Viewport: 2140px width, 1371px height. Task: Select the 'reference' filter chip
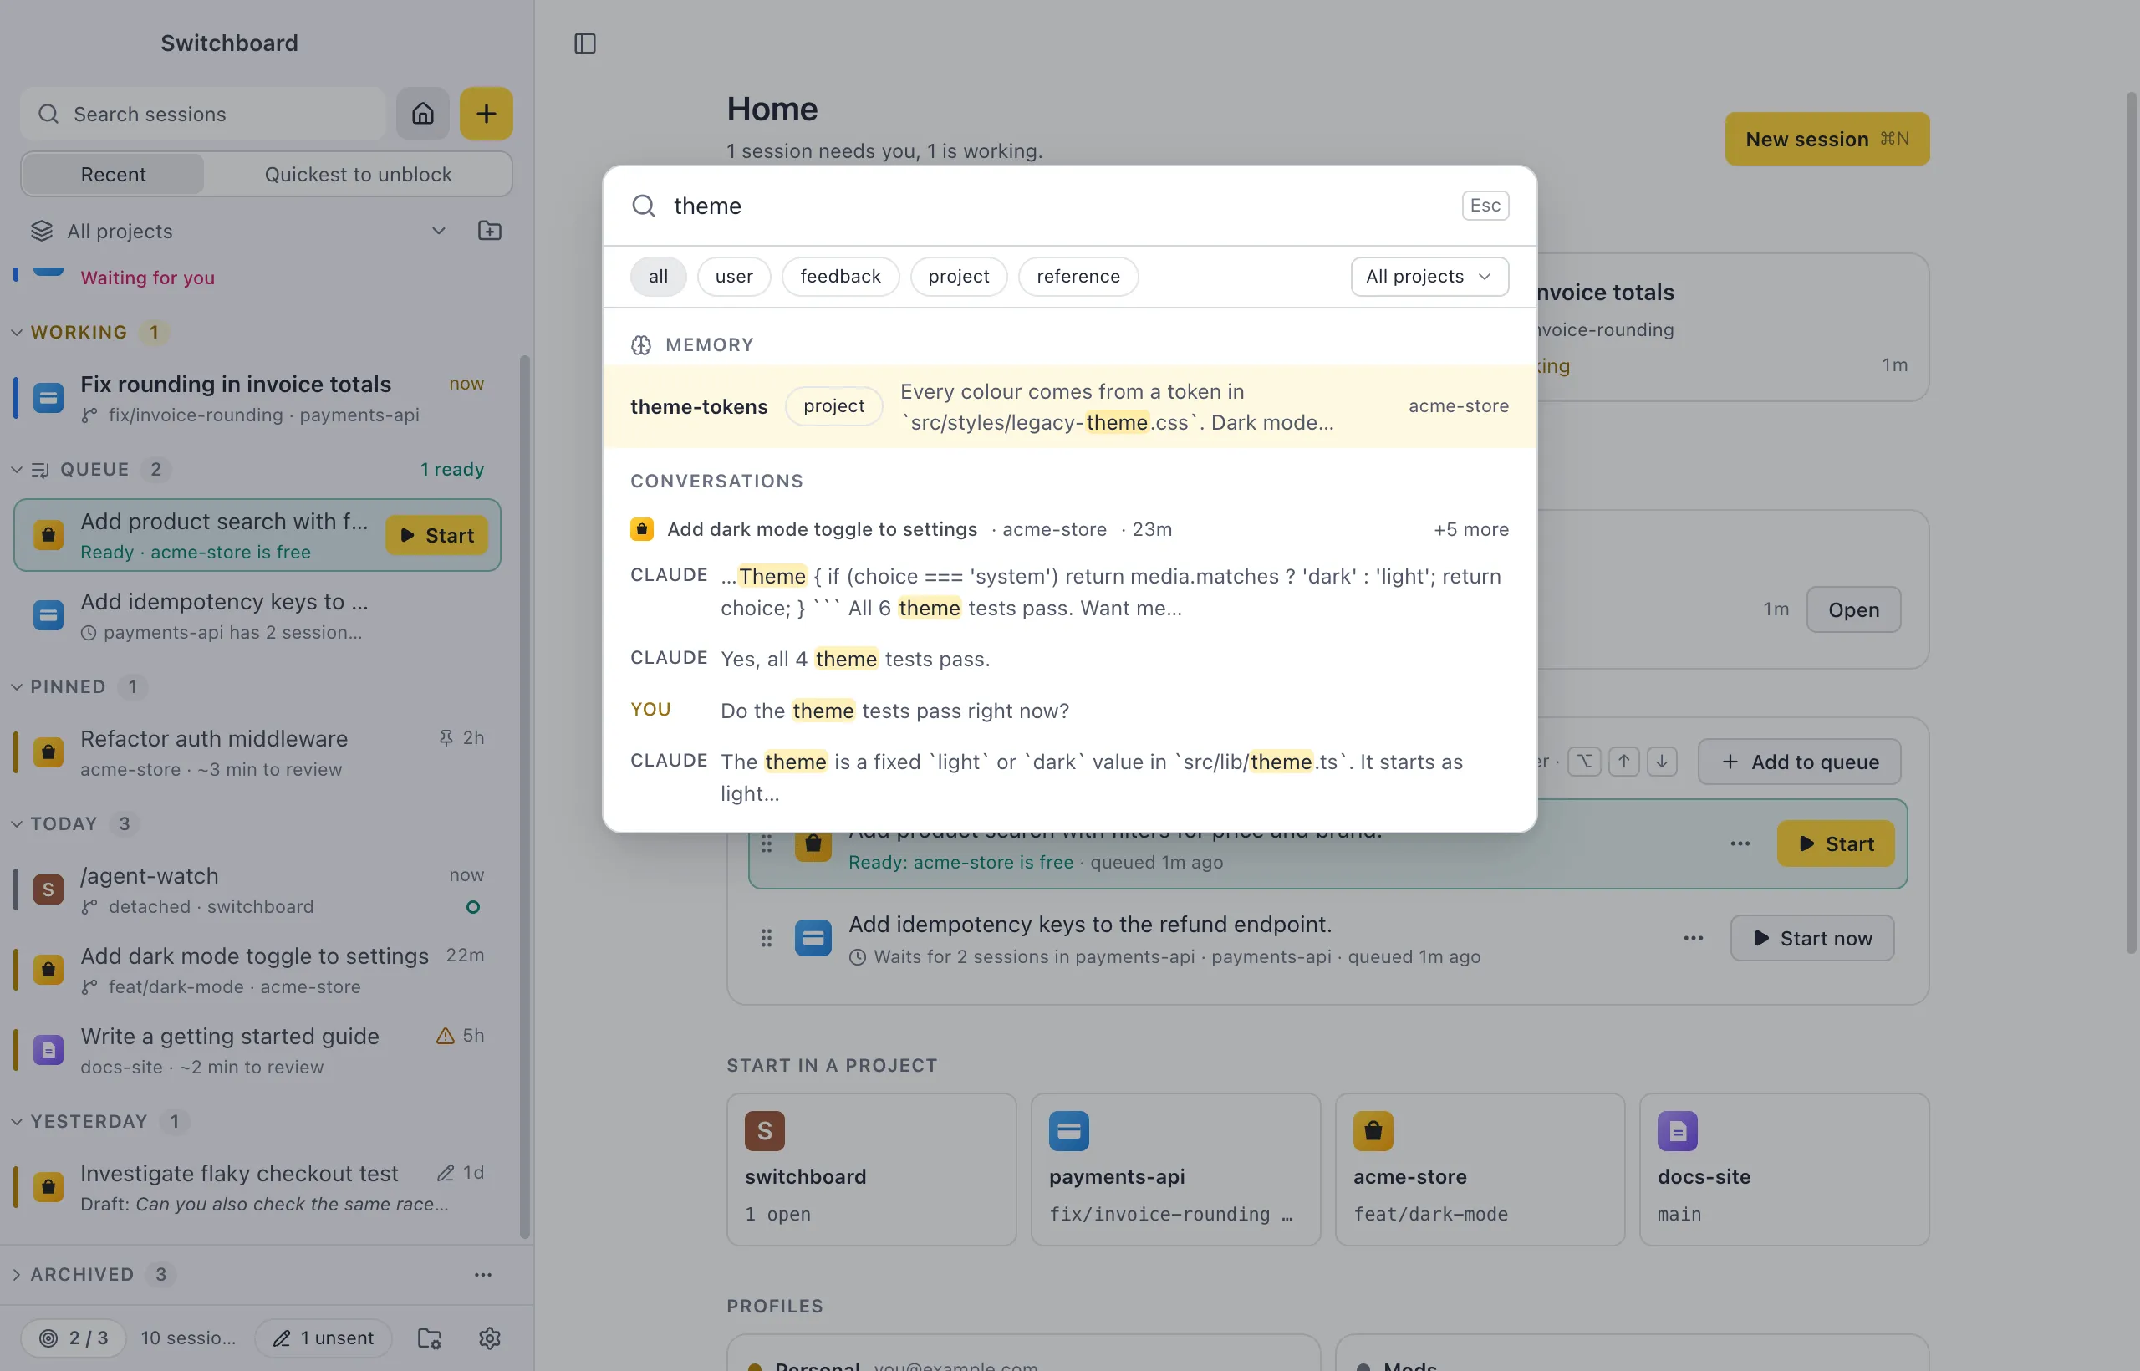coord(1078,276)
